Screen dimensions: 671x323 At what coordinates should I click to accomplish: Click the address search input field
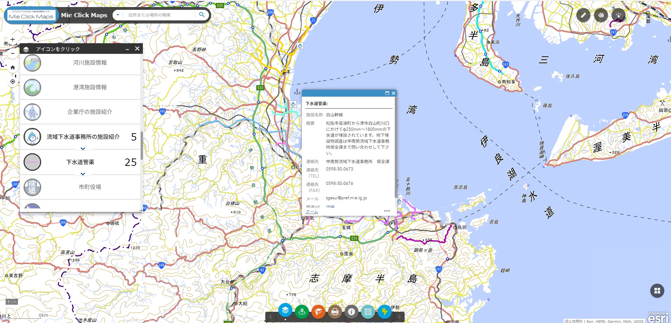tap(160, 15)
